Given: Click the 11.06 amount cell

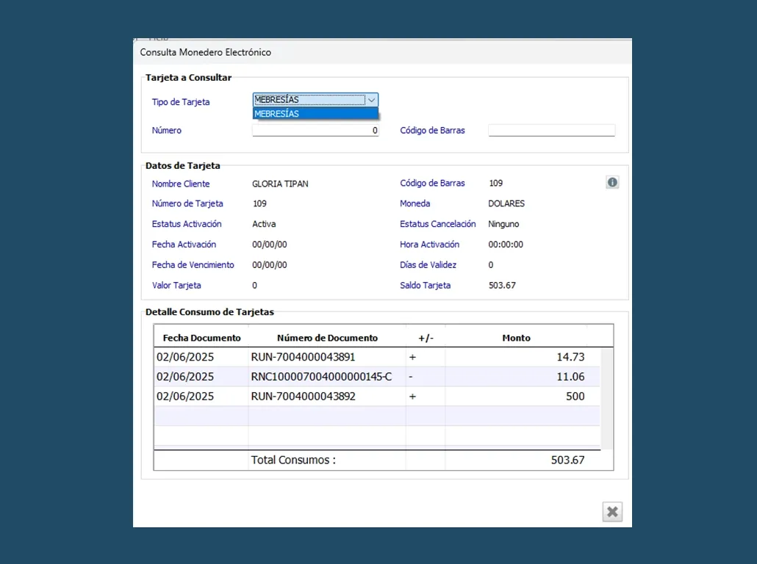Looking at the screenshot, I should (x=570, y=377).
